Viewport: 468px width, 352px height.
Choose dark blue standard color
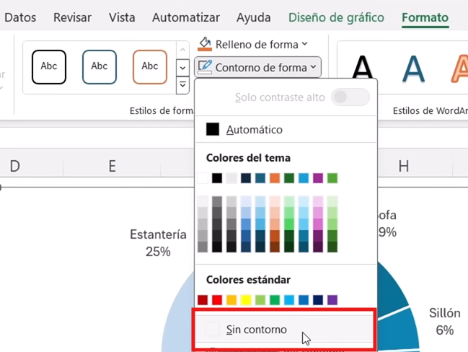318,300
